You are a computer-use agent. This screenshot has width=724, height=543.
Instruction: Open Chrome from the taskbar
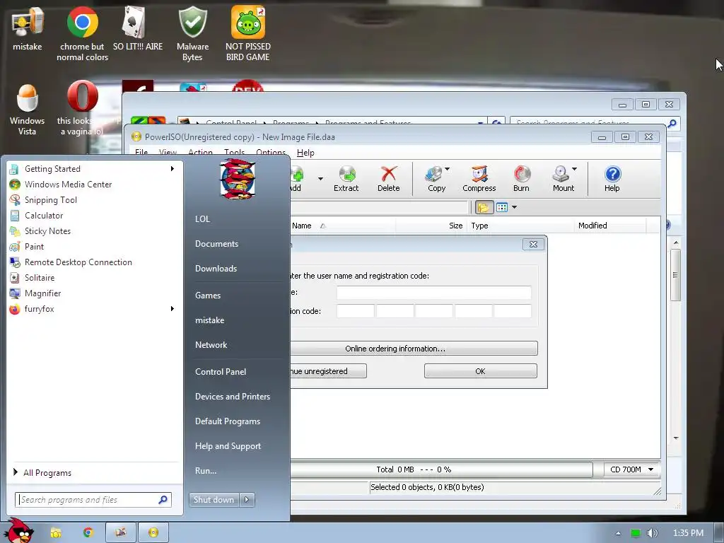tap(88, 532)
